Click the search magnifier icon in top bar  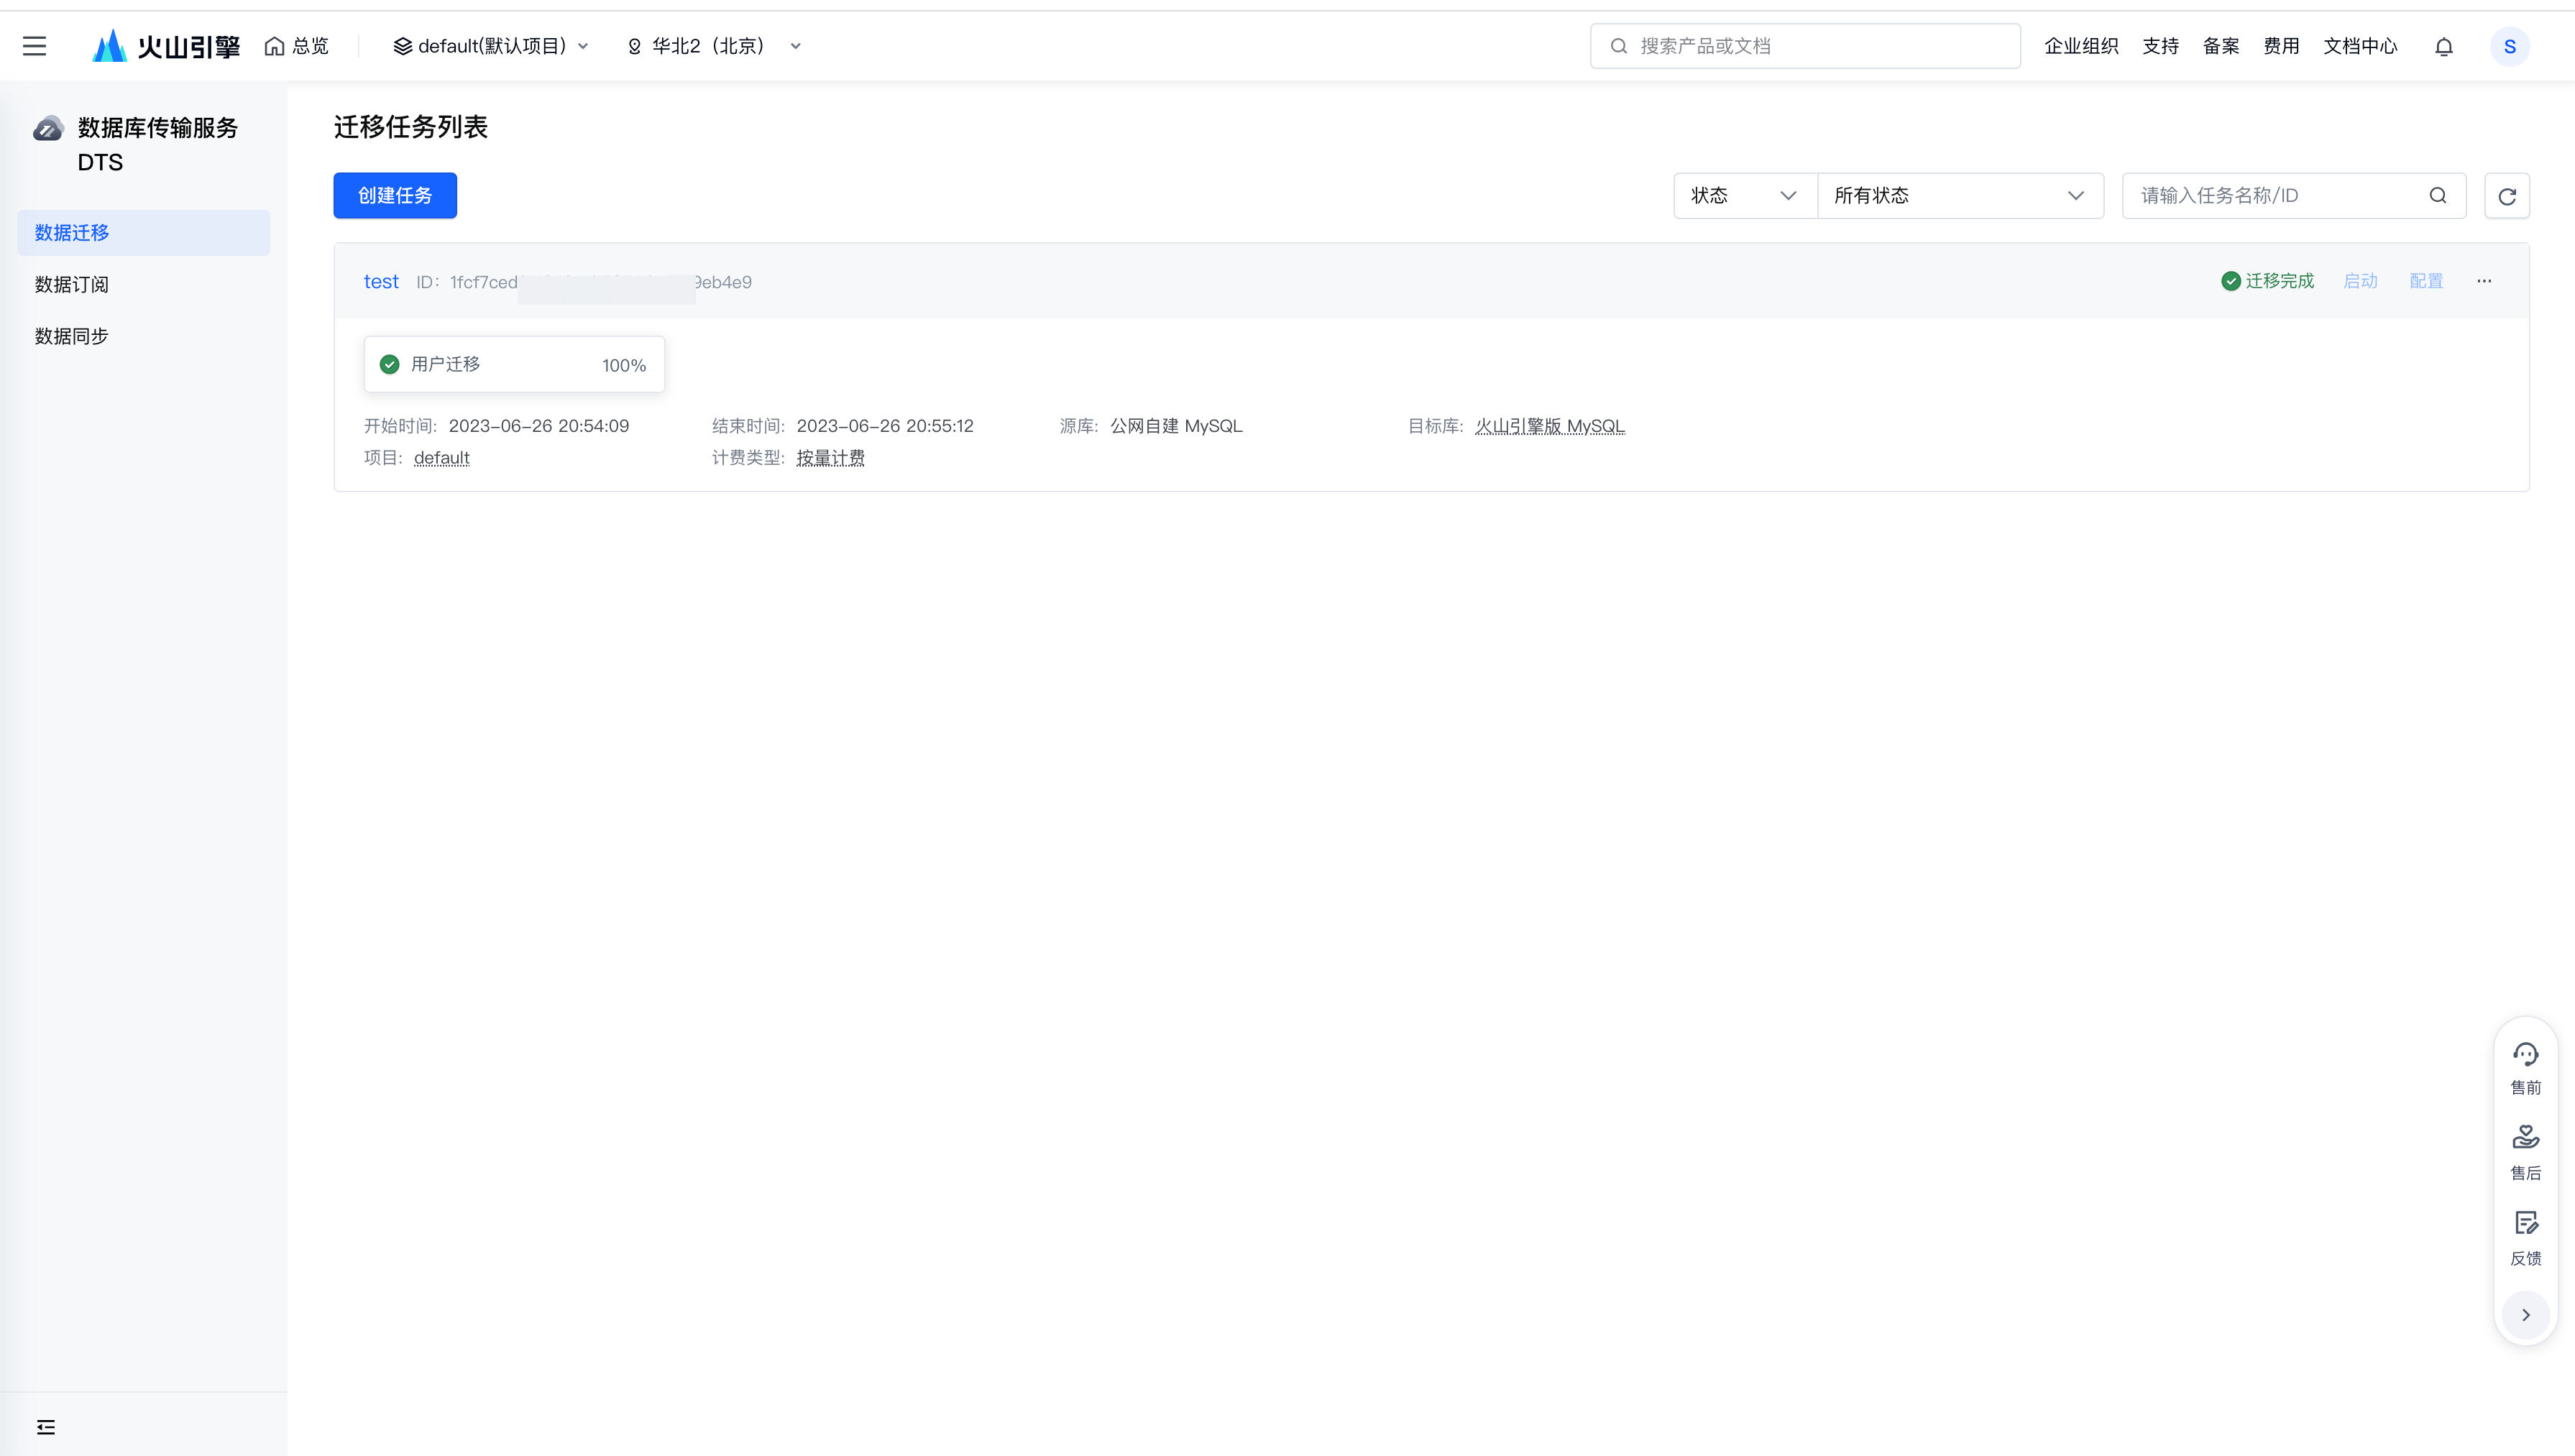pos(1619,46)
